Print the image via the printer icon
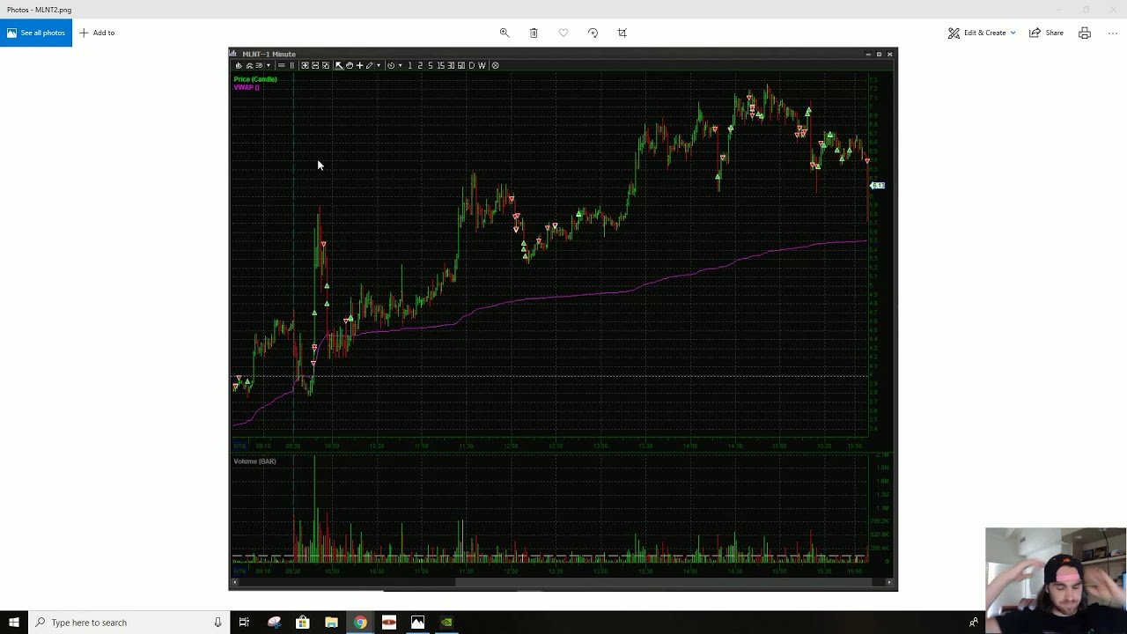 1085,33
